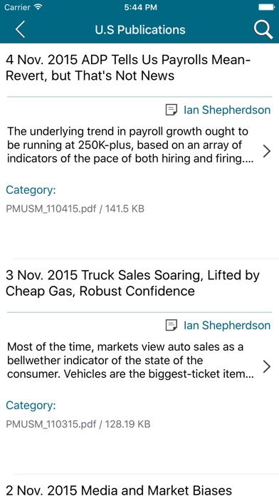Tap the U.S Publications header title

pyautogui.click(x=140, y=30)
